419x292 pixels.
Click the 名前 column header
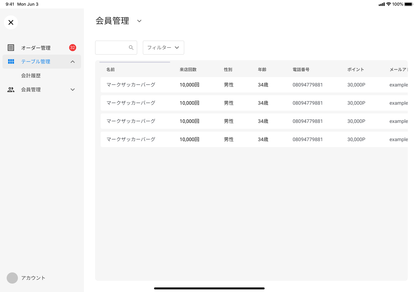point(111,70)
